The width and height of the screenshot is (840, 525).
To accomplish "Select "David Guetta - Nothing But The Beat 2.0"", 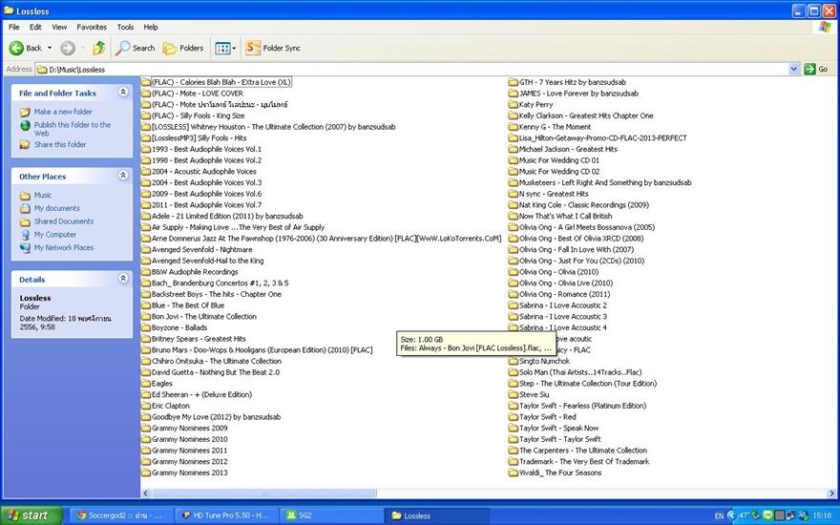I will pos(216,372).
